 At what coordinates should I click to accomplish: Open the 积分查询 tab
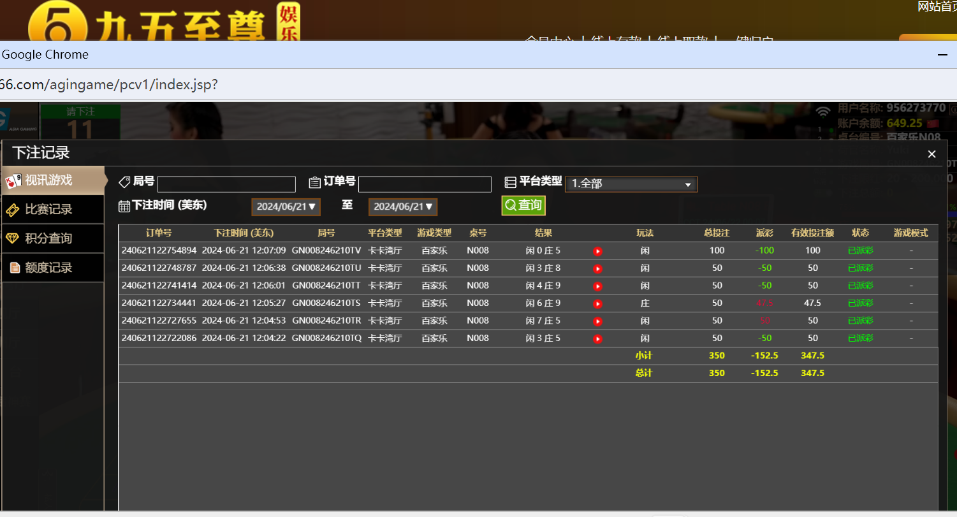(53, 238)
